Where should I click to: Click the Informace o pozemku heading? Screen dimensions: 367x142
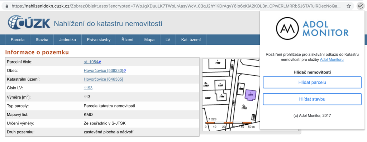click(37, 52)
